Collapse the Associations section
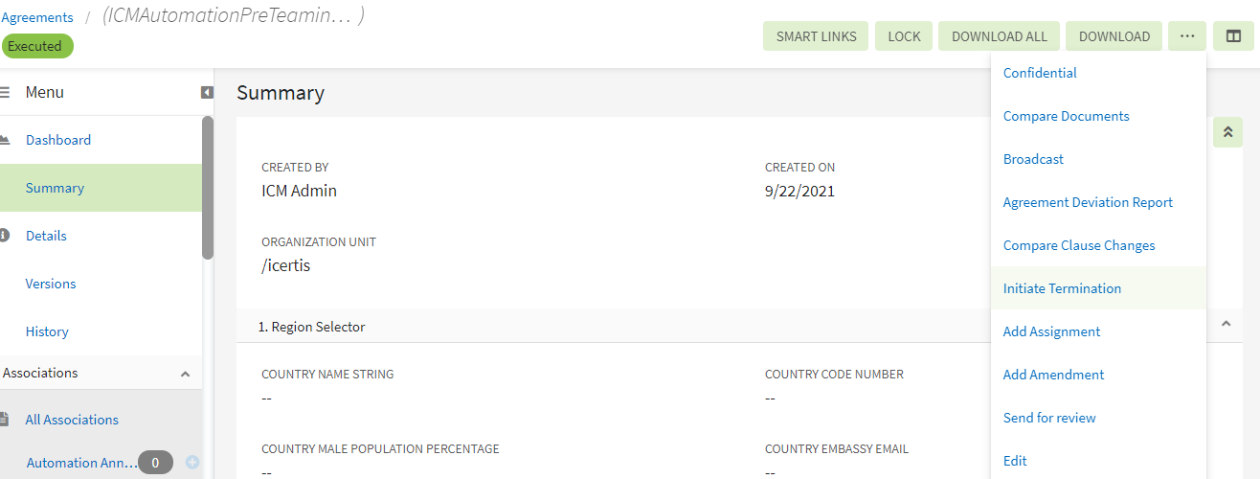 pos(186,374)
